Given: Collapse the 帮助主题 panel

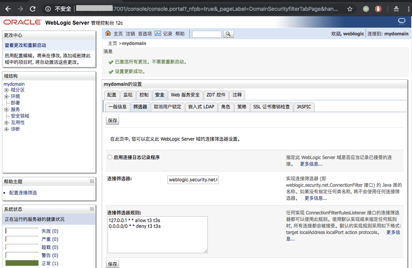Looking at the screenshot, I should (x=92, y=181).
